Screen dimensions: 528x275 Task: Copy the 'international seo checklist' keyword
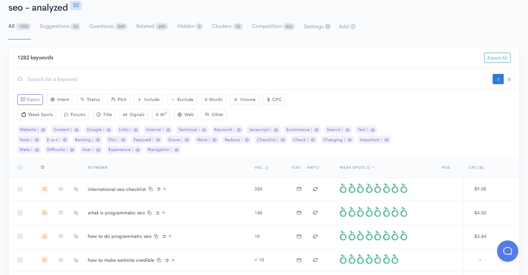(x=150, y=189)
